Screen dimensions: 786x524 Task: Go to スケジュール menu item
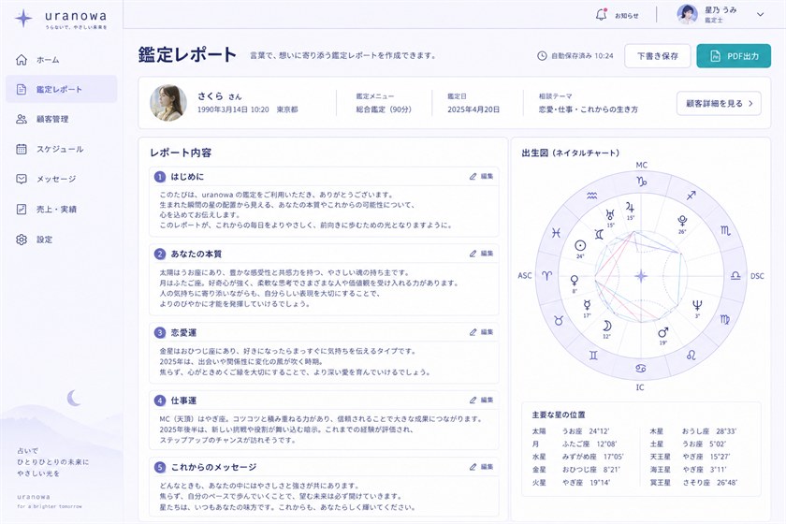pos(62,149)
